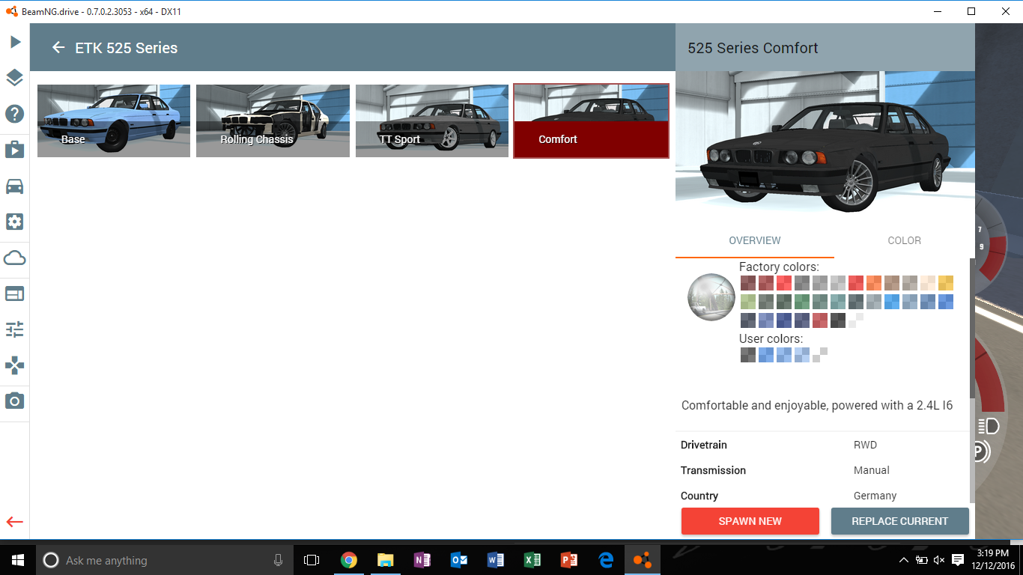Image resolution: width=1023 pixels, height=575 pixels.
Task: Click the RWD drivetrain value
Action: click(x=865, y=445)
